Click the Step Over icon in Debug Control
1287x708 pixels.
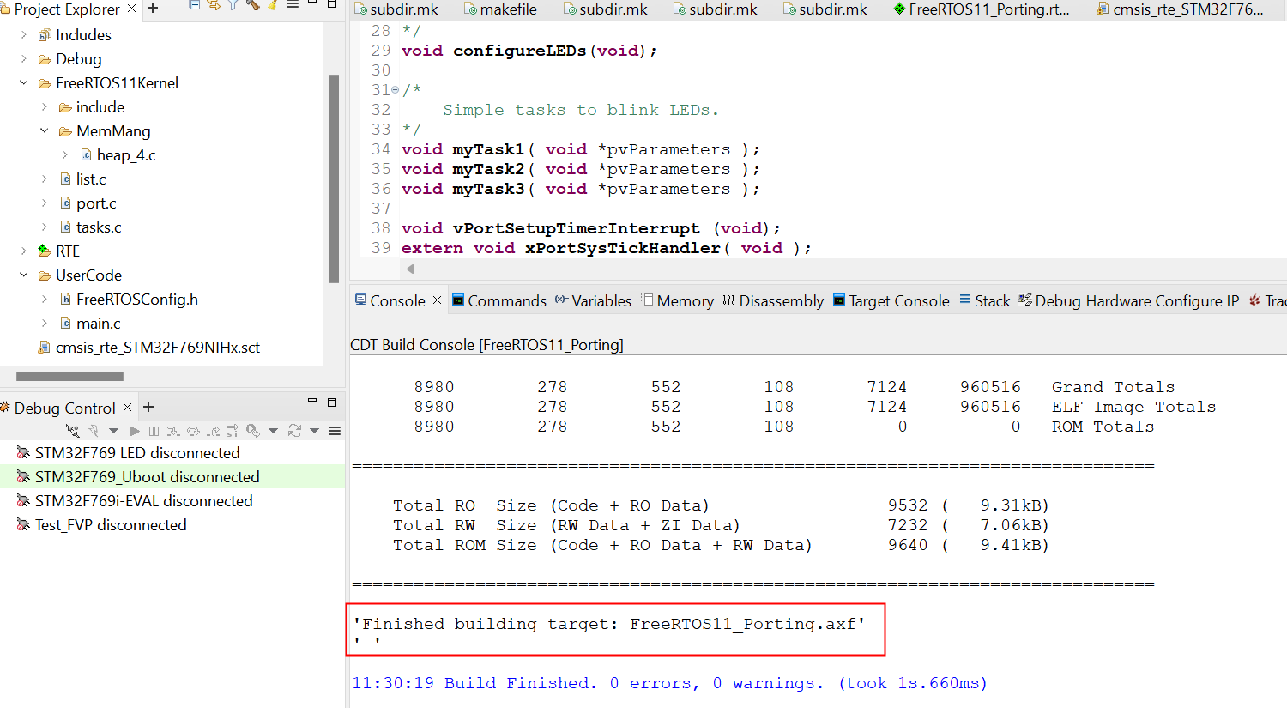193,431
